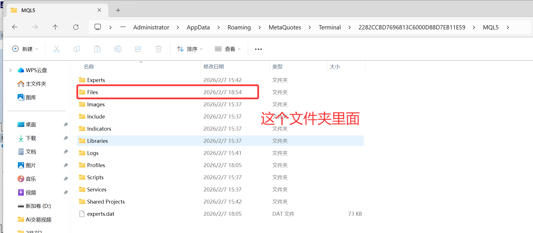Click AppData in the address bar
The width and height of the screenshot is (533, 233).
pos(198,27)
